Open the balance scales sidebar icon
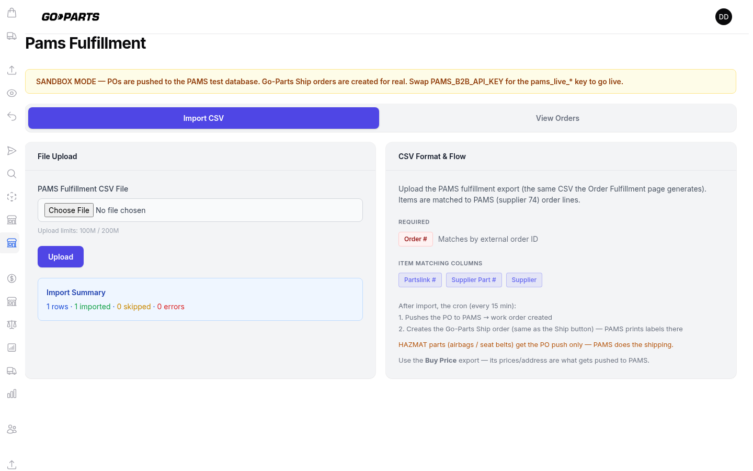Screen dimensions: 753x471 12,324
